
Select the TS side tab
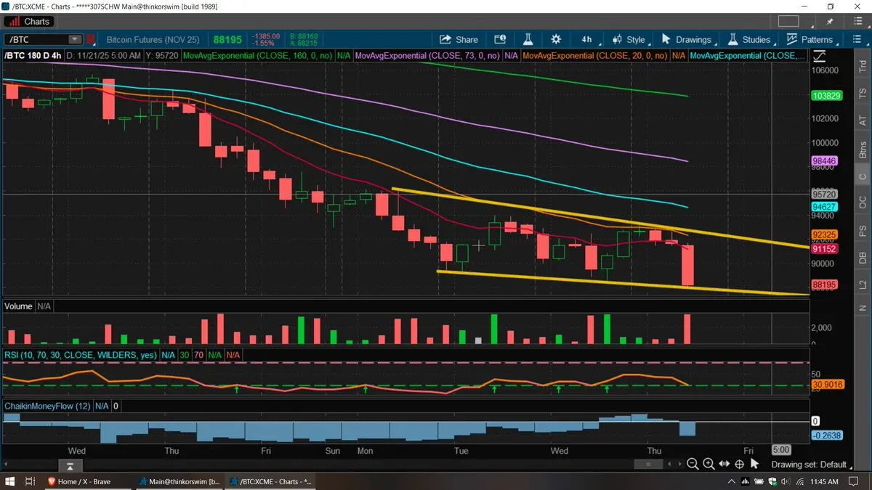click(x=863, y=93)
